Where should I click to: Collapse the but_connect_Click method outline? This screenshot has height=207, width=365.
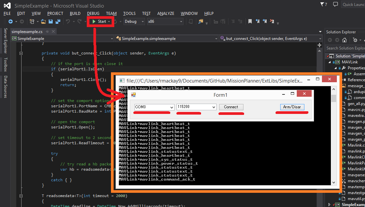click(21, 53)
